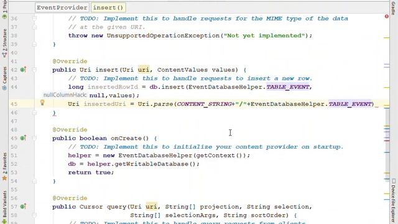Viewport: 398px width, 224px height.
Task: Click the highlighted uri parameter on line 57
Action: (x=152, y=207)
